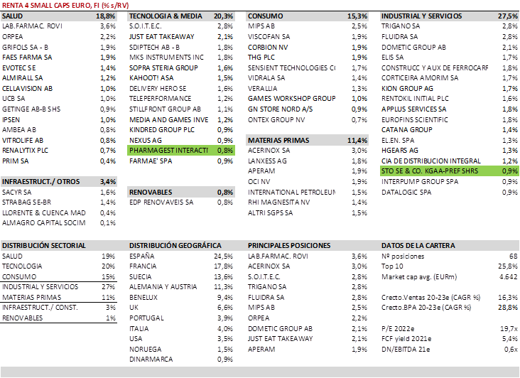Click the FAES FARMA SA cell

(x=27, y=57)
